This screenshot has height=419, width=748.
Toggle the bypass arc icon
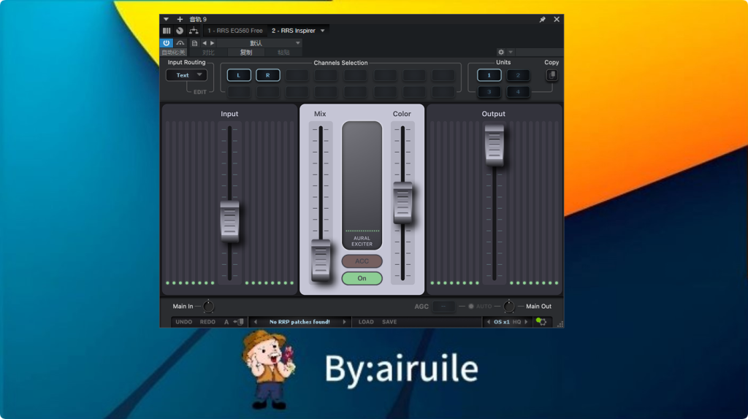point(180,43)
